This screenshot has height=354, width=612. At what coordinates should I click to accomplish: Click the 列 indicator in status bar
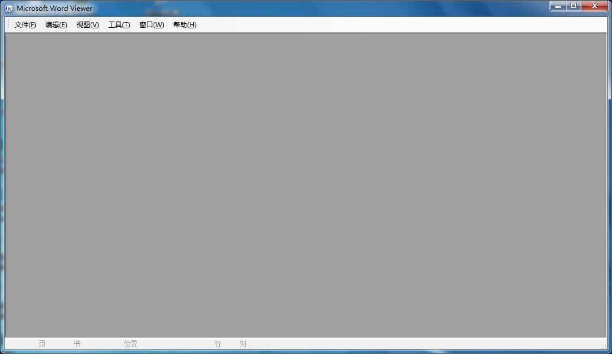pyautogui.click(x=243, y=344)
